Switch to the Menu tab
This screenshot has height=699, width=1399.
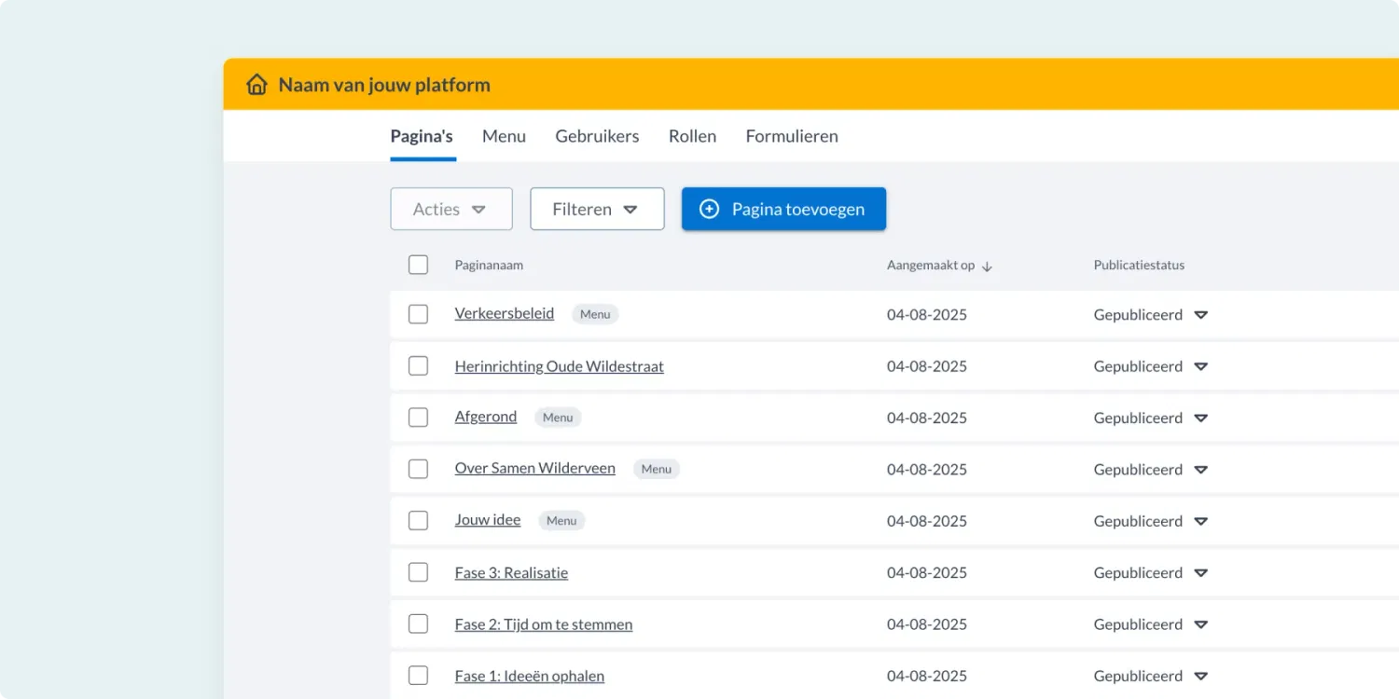tap(504, 136)
